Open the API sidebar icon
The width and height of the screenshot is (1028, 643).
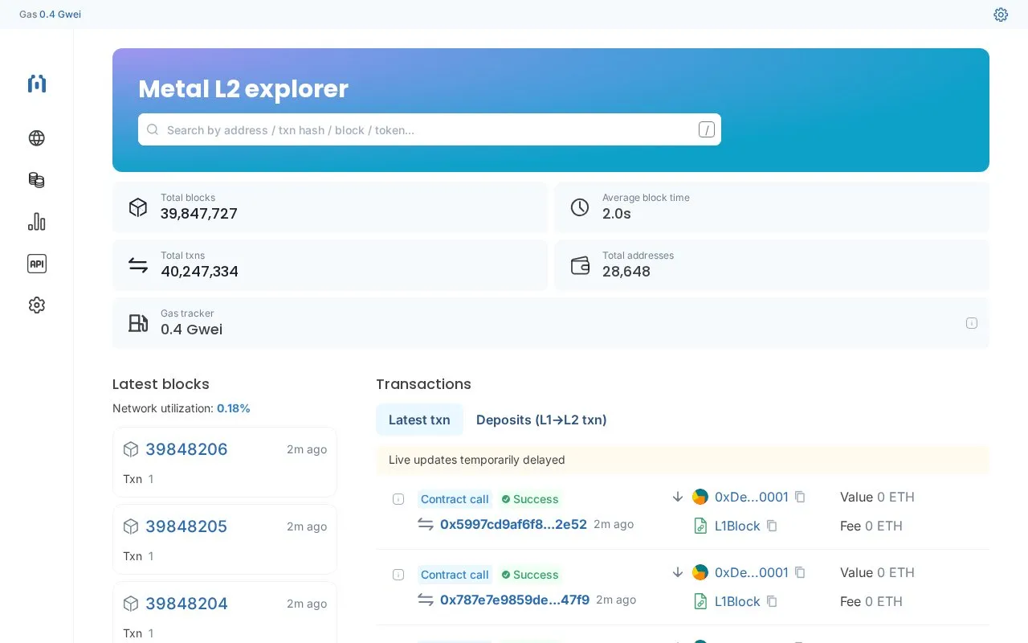[36, 264]
